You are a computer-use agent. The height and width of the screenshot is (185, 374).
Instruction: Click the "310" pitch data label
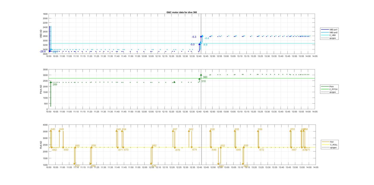(x=203, y=81)
